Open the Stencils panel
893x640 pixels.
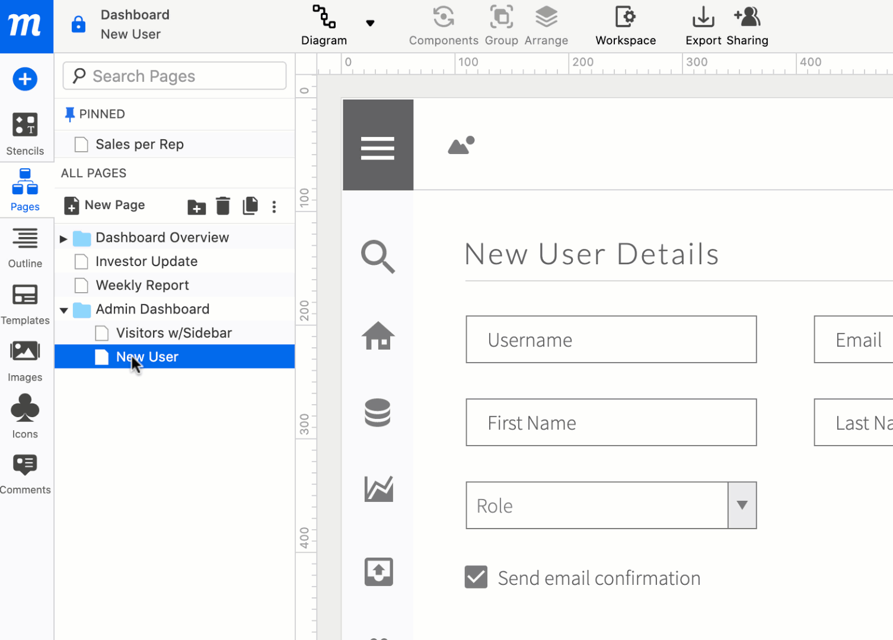click(x=25, y=134)
